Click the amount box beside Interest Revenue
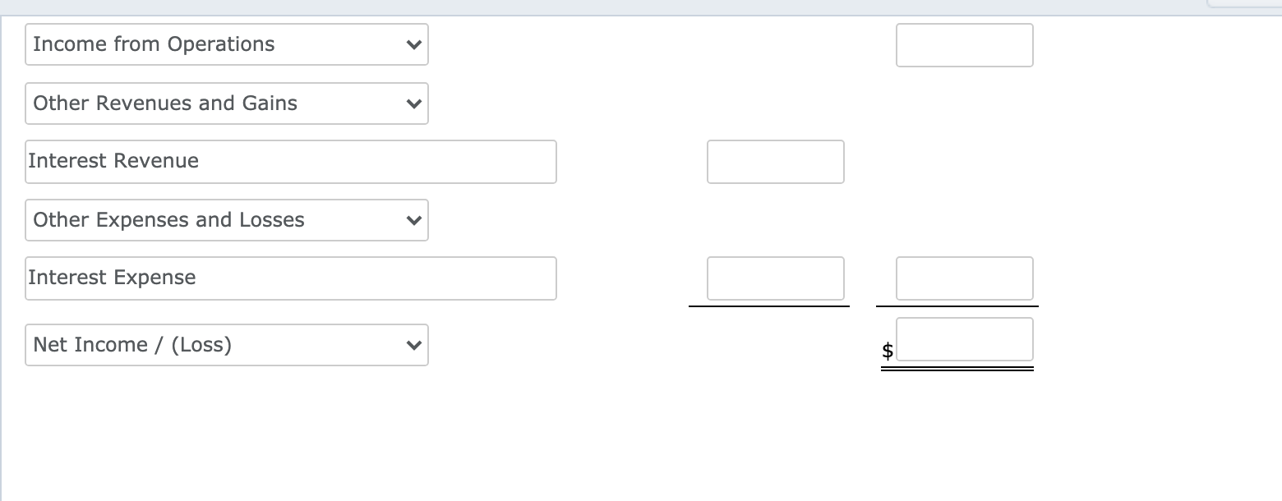 pos(775,161)
